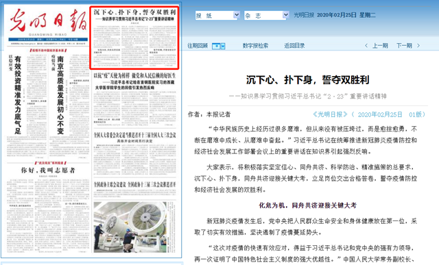Image resolution: width=439 pixels, height=265 pixels.
Task: Open the highlighted 沉下心、扑下身 article region
Action: pos(134,38)
